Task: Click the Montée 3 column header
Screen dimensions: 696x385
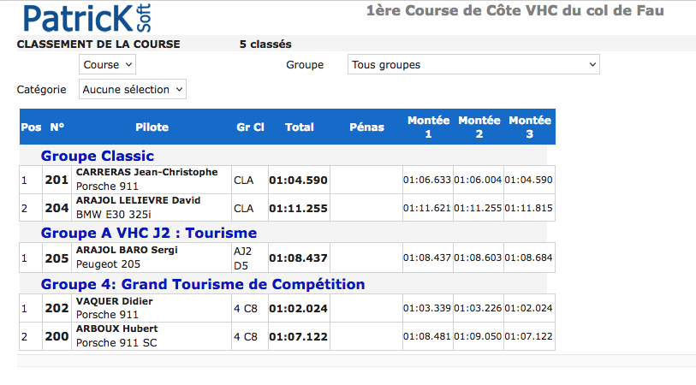Action: pos(530,127)
